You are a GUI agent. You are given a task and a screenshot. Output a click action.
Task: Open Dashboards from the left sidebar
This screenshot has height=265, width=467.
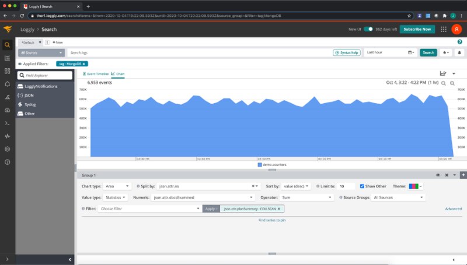point(7,71)
